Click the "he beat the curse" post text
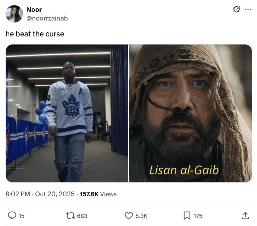This screenshot has width=257, height=226. (35, 34)
